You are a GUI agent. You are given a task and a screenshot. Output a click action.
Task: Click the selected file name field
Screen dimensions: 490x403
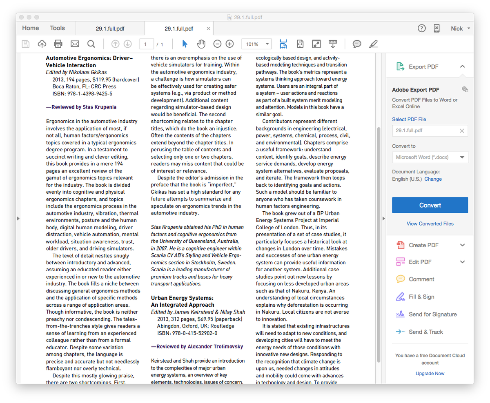[x=430, y=131]
